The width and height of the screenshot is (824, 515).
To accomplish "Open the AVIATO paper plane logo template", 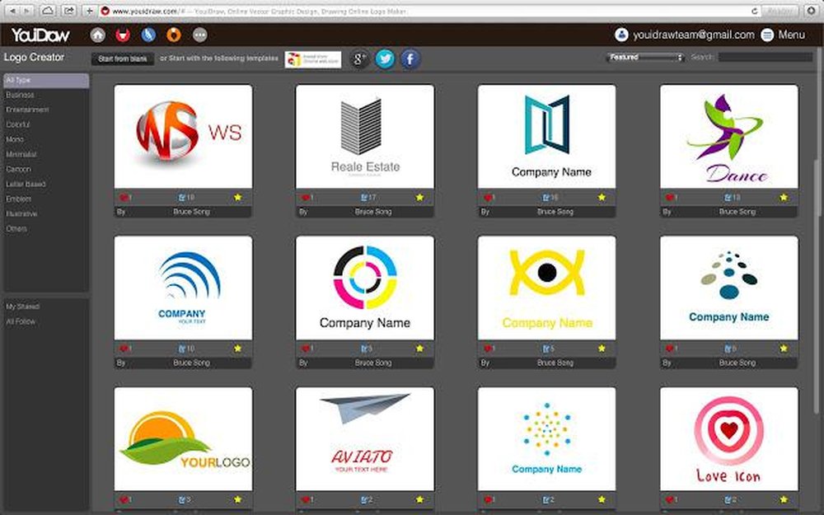I will coord(364,437).
